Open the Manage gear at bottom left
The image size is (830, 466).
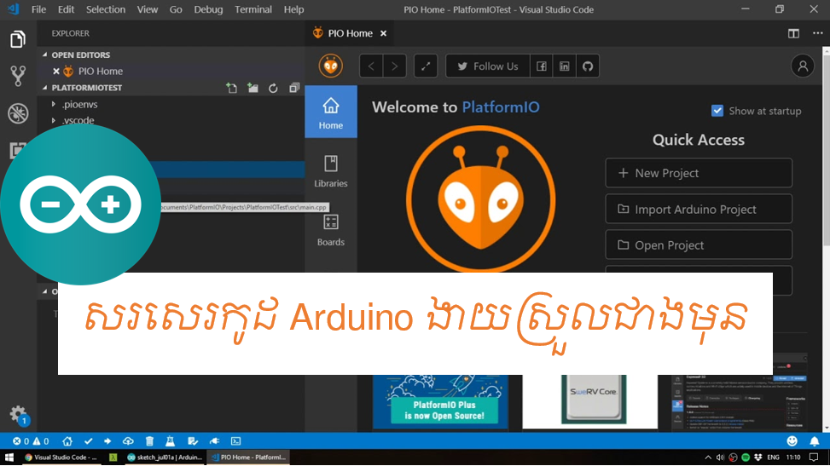pos(17,414)
